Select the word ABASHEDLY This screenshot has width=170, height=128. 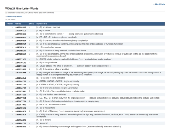click(21, 47)
